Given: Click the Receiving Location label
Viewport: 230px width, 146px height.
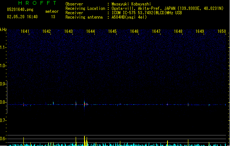Looking at the screenshot, I should point(85,8).
